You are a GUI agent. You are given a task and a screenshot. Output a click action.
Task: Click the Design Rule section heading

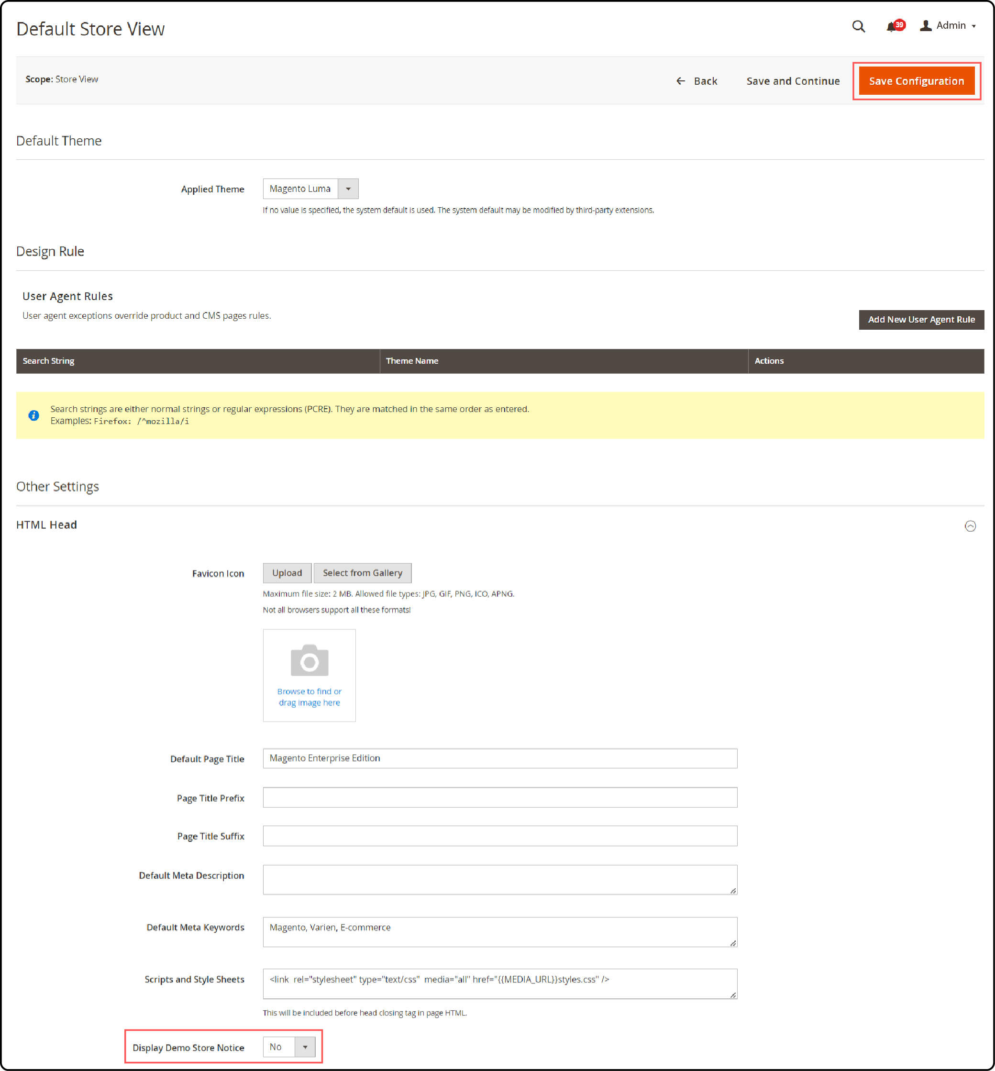coord(50,252)
